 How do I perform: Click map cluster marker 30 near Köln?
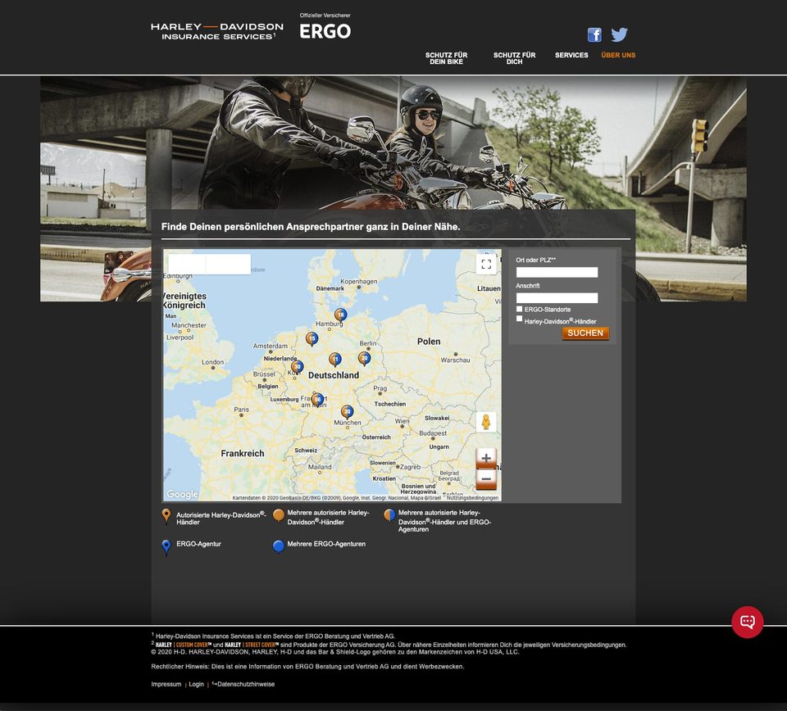pyautogui.click(x=297, y=367)
